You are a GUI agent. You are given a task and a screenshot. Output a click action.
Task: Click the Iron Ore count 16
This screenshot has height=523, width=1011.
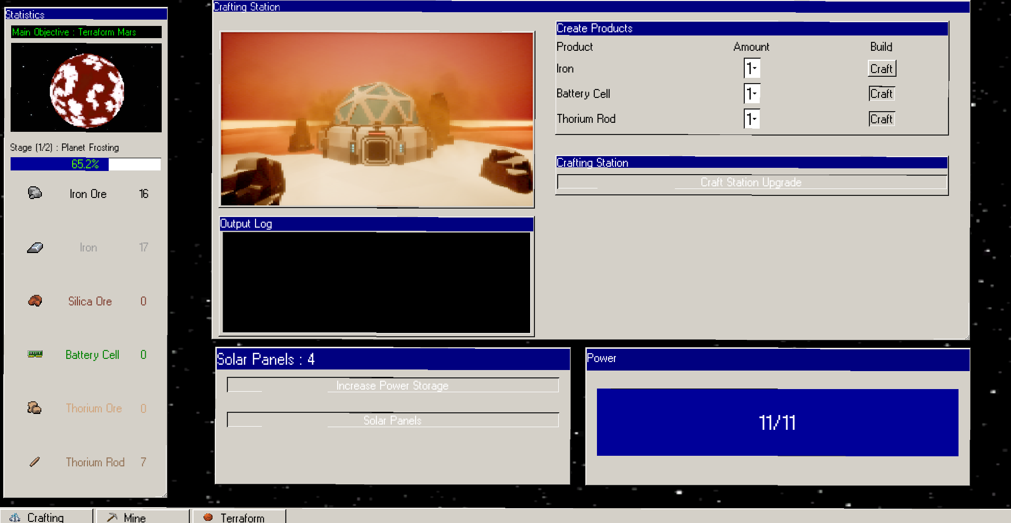pos(144,194)
